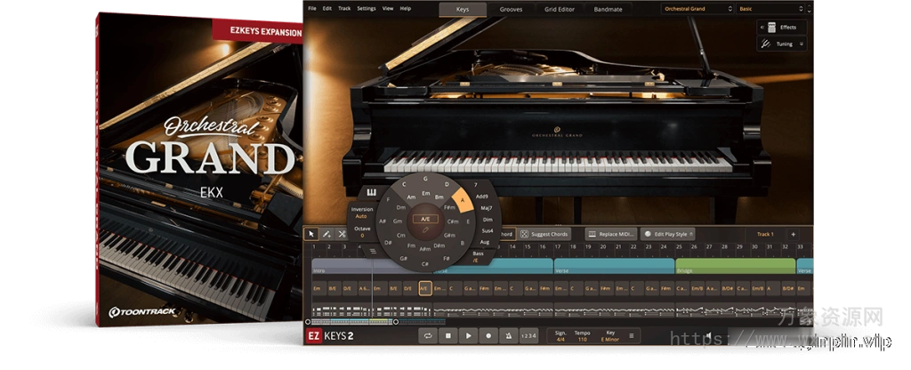Toggle loop playback
The width and height of the screenshot is (911, 370).
pyautogui.click(x=428, y=335)
